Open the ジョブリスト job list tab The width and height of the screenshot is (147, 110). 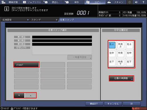click(32, 2)
